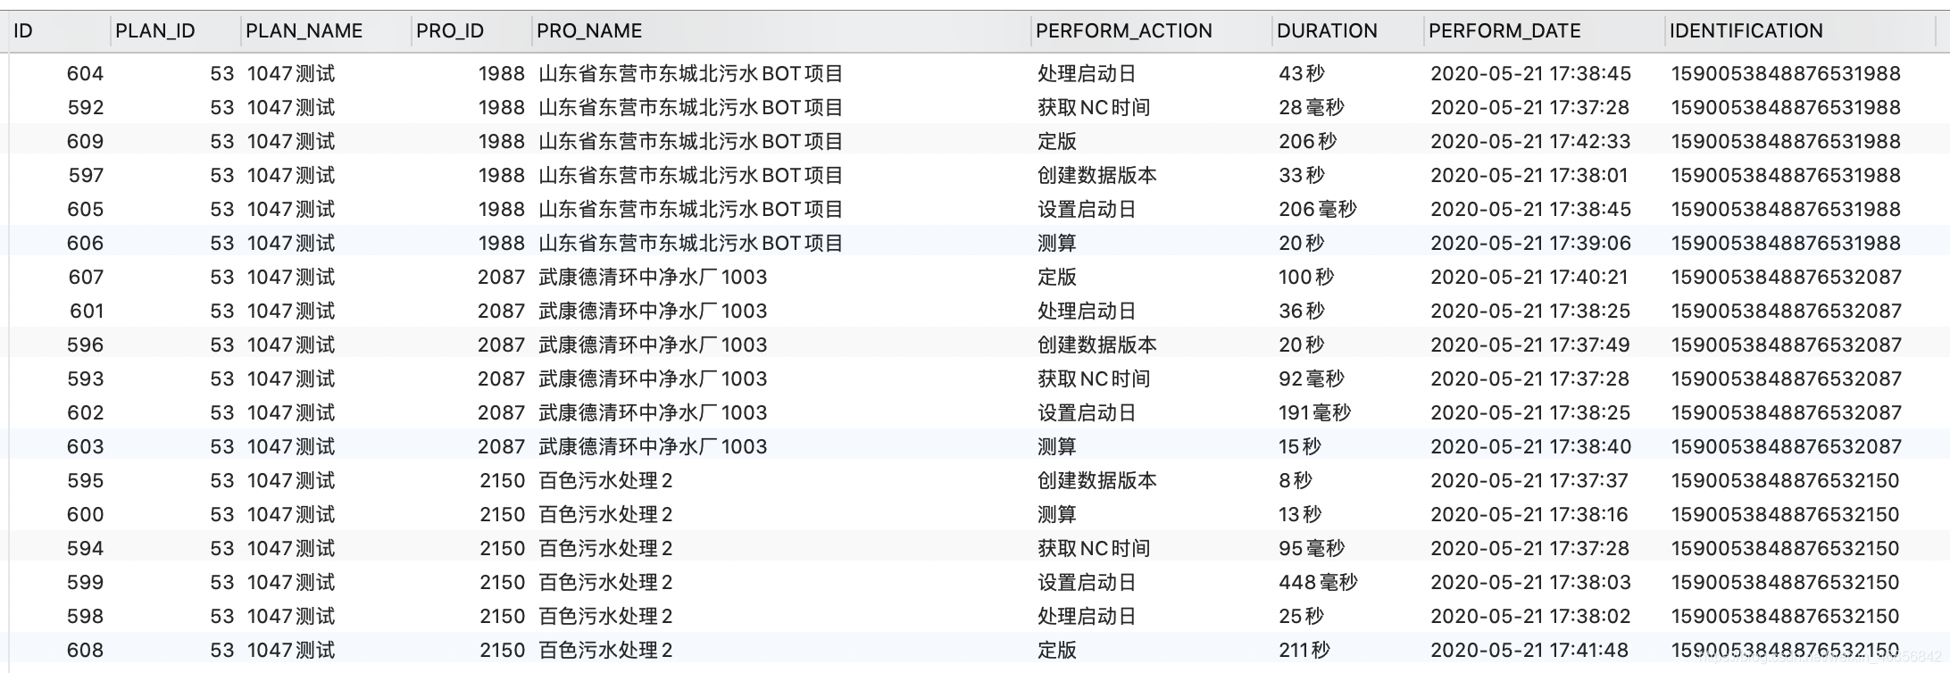1950x673 pixels.
Task: Click the duration cell showing 191毫秒
Action: coord(1314,413)
